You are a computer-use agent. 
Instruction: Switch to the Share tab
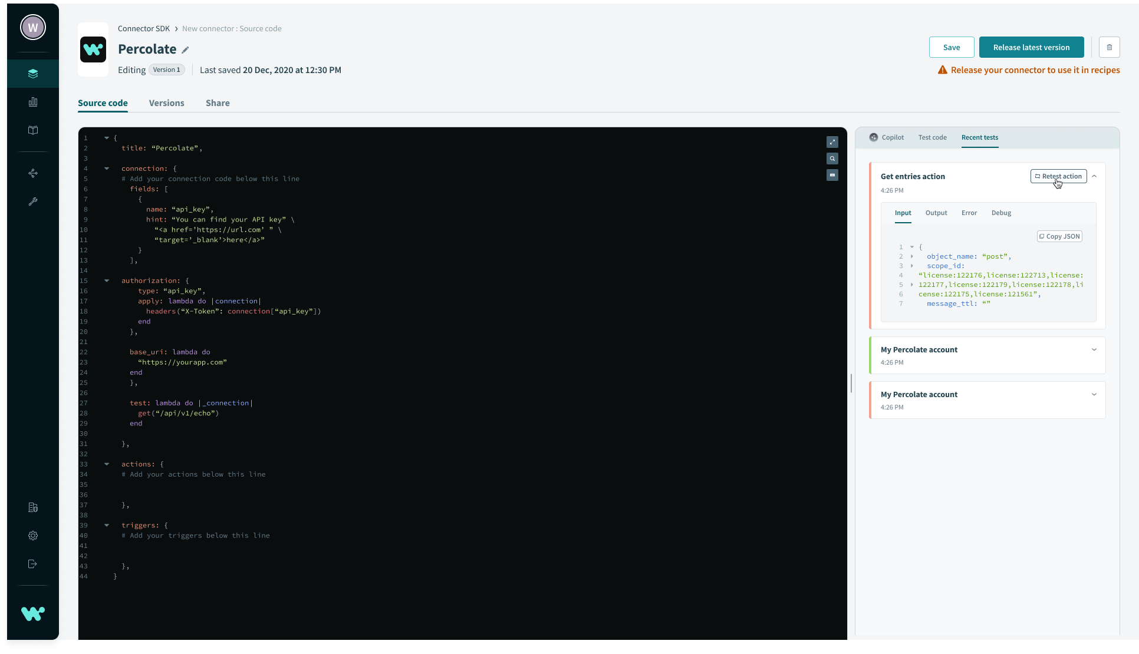point(218,103)
